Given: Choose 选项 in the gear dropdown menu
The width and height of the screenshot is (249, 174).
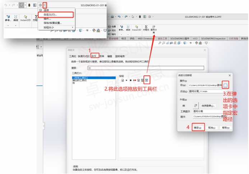Looking at the screenshot, I should [x=46, y=10].
